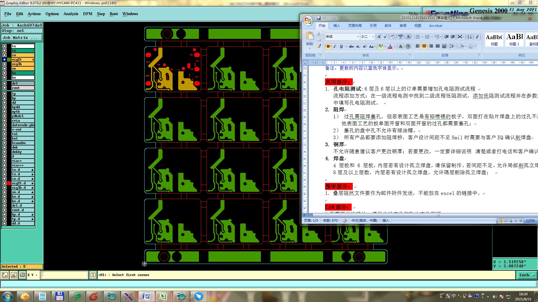
Task: Toggle visibility checkbox of sig2t layer
Action: click(x=4, y=60)
